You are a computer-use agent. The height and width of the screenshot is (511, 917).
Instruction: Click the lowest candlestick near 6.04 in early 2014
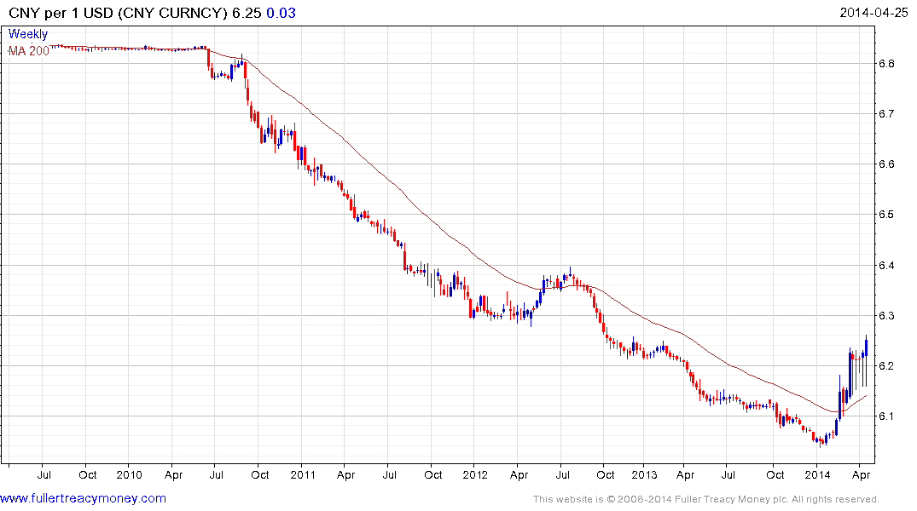[x=821, y=442]
